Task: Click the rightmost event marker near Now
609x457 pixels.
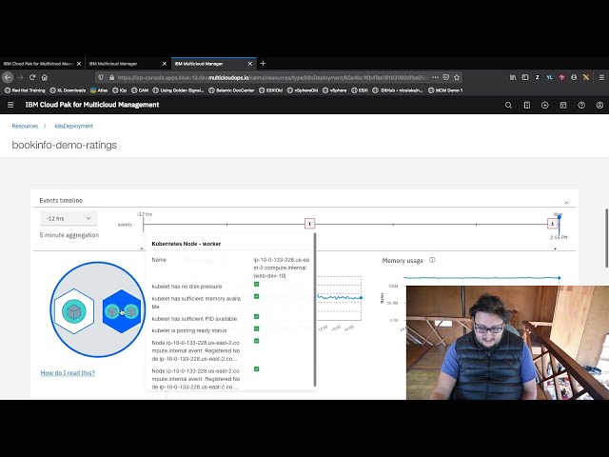Action: coord(552,224)
